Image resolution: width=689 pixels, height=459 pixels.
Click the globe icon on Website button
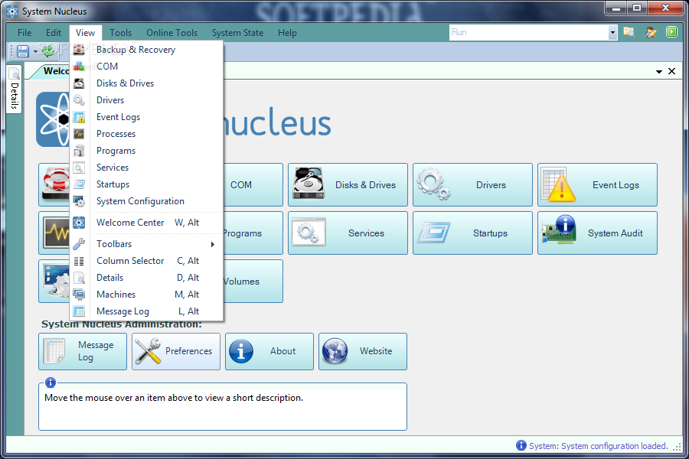tap(335, 351)
